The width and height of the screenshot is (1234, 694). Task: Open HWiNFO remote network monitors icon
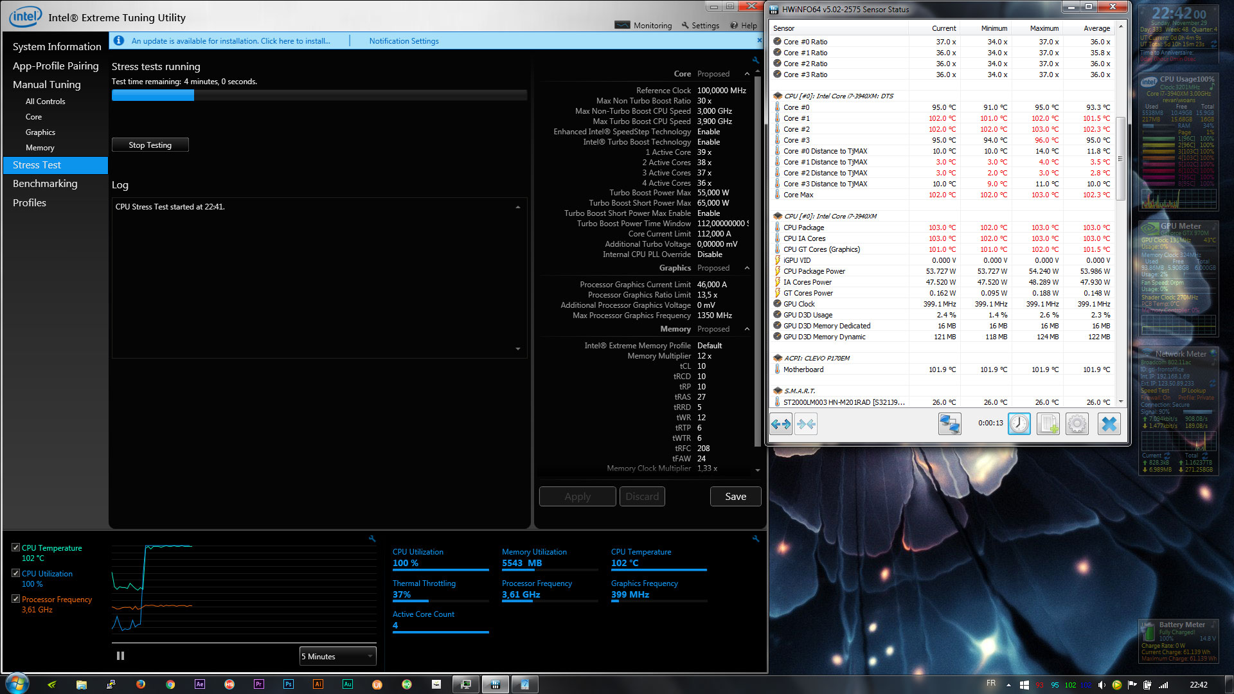(950, 423)
